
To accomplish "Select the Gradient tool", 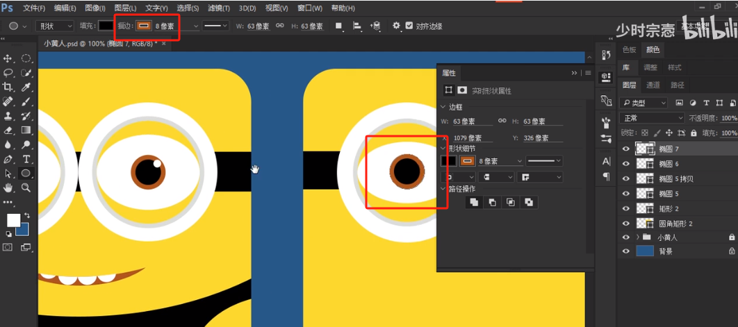I will pos(26,131).
